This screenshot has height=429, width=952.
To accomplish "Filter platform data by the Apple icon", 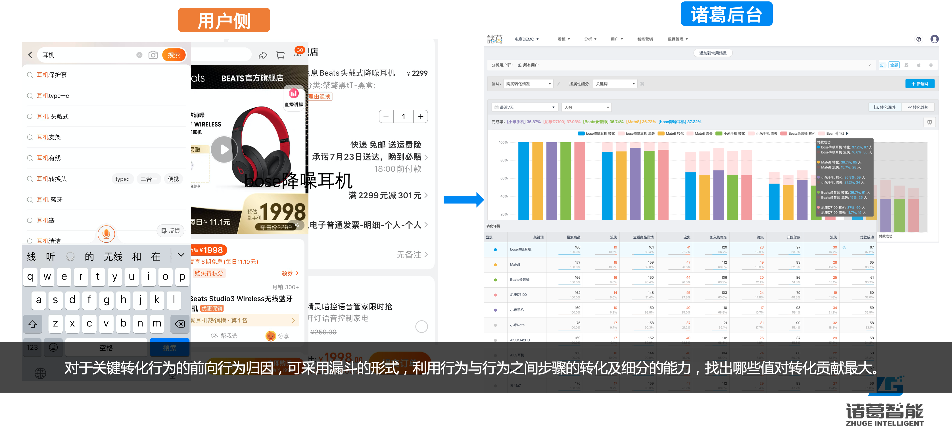I will pyautogui.click(x=919, y=65).
